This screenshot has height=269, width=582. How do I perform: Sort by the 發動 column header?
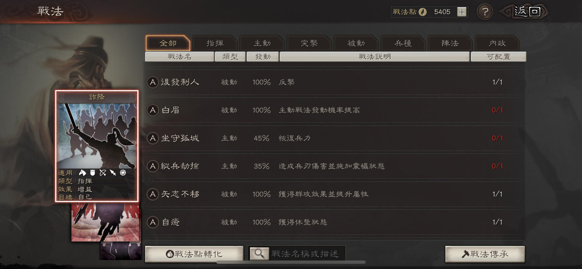pos(263,57)
